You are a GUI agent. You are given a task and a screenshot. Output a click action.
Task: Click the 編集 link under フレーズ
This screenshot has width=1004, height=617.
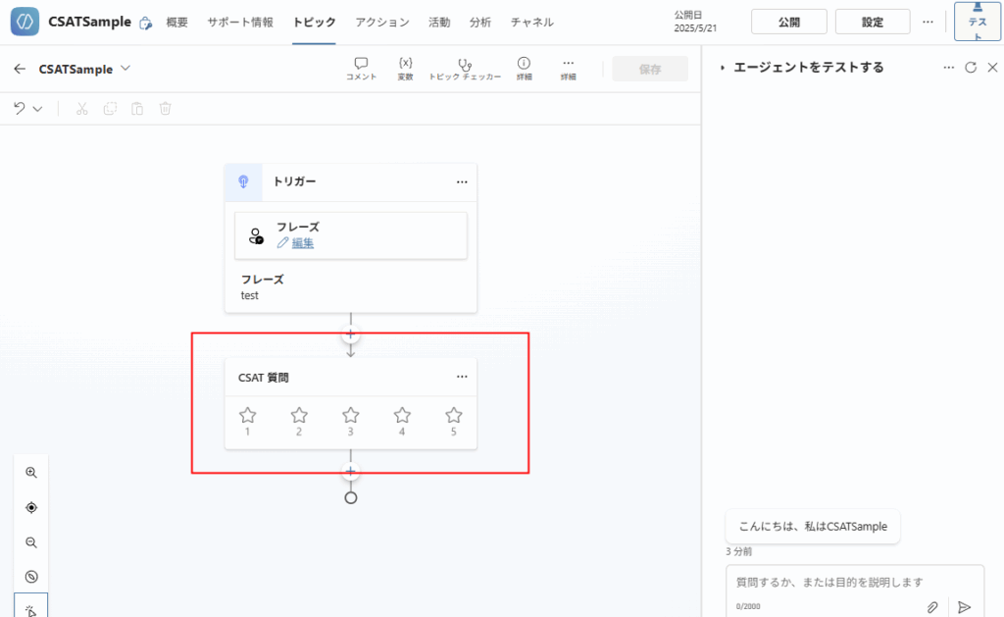pyautogui.click(x=302, y=243)
